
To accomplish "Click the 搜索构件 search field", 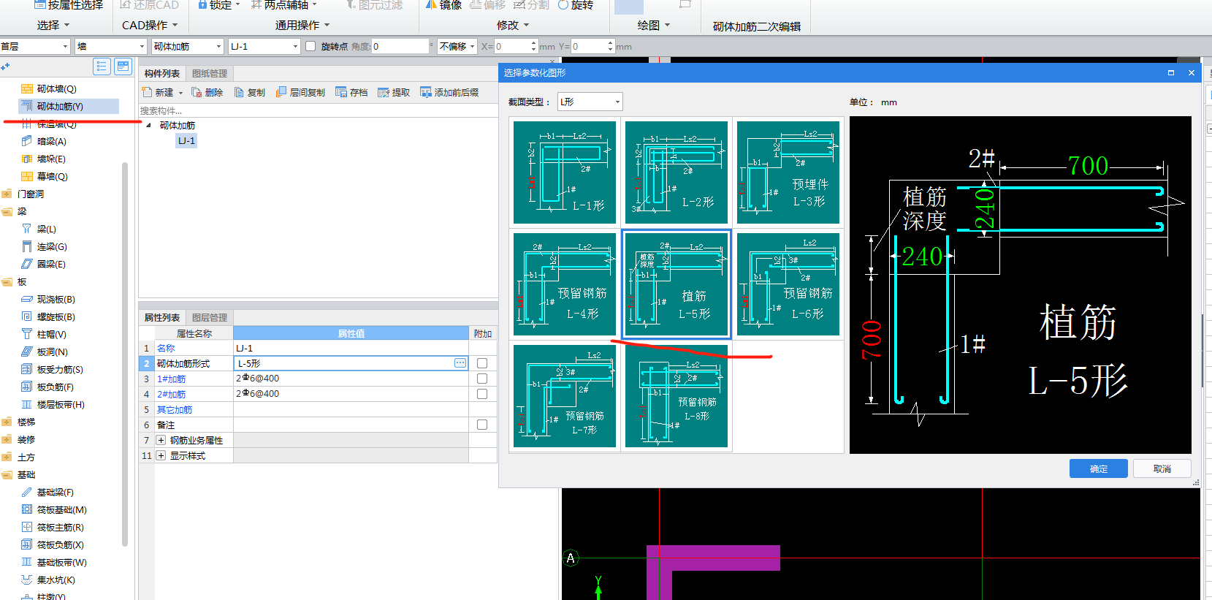I will (318, 110).
